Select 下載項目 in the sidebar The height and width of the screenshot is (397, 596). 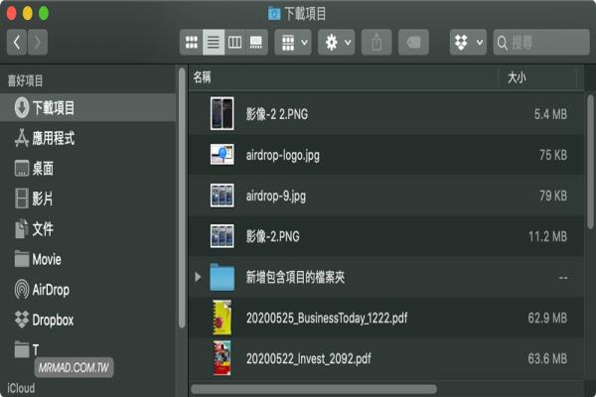(x=88, y=108)
